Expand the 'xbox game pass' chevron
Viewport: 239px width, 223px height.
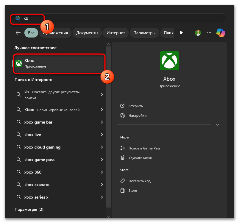[x=102, y=160]
